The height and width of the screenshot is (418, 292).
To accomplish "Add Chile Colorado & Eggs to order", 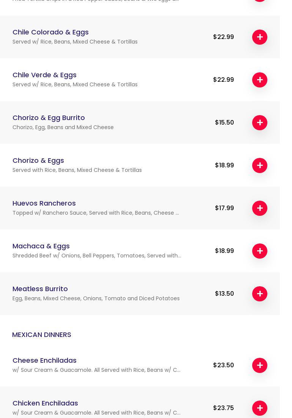I will (260, 37).
